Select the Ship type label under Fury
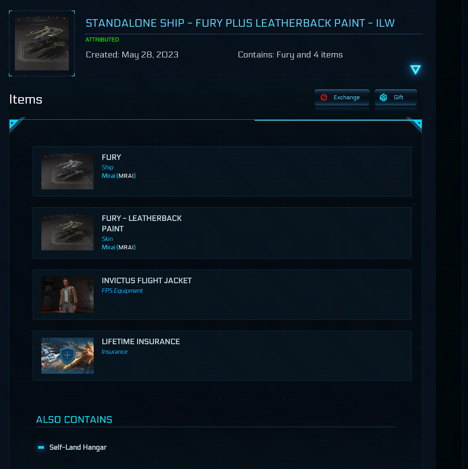This screenshot has width=468, height=469. tap(107, 167)
